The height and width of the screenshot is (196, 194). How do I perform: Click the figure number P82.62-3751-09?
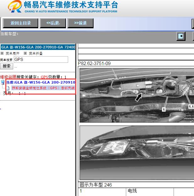click(x=94, y=63)
